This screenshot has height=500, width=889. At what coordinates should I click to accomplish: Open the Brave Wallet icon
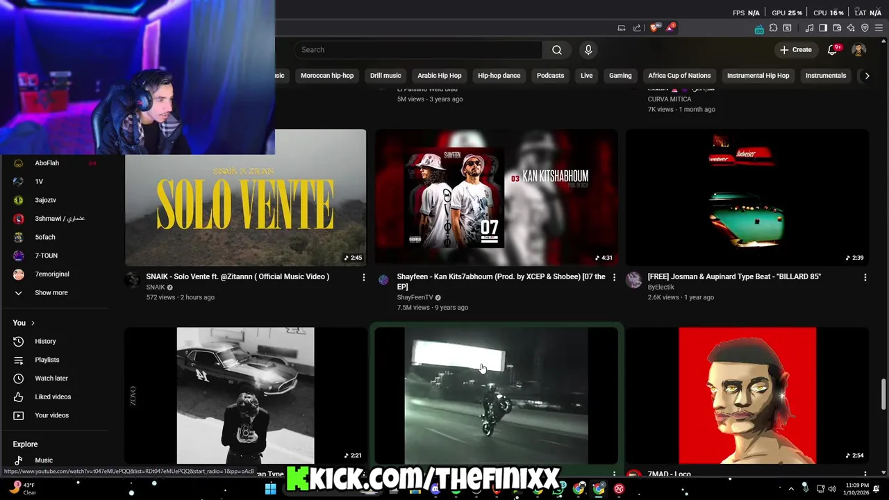(x=837, y=28)
